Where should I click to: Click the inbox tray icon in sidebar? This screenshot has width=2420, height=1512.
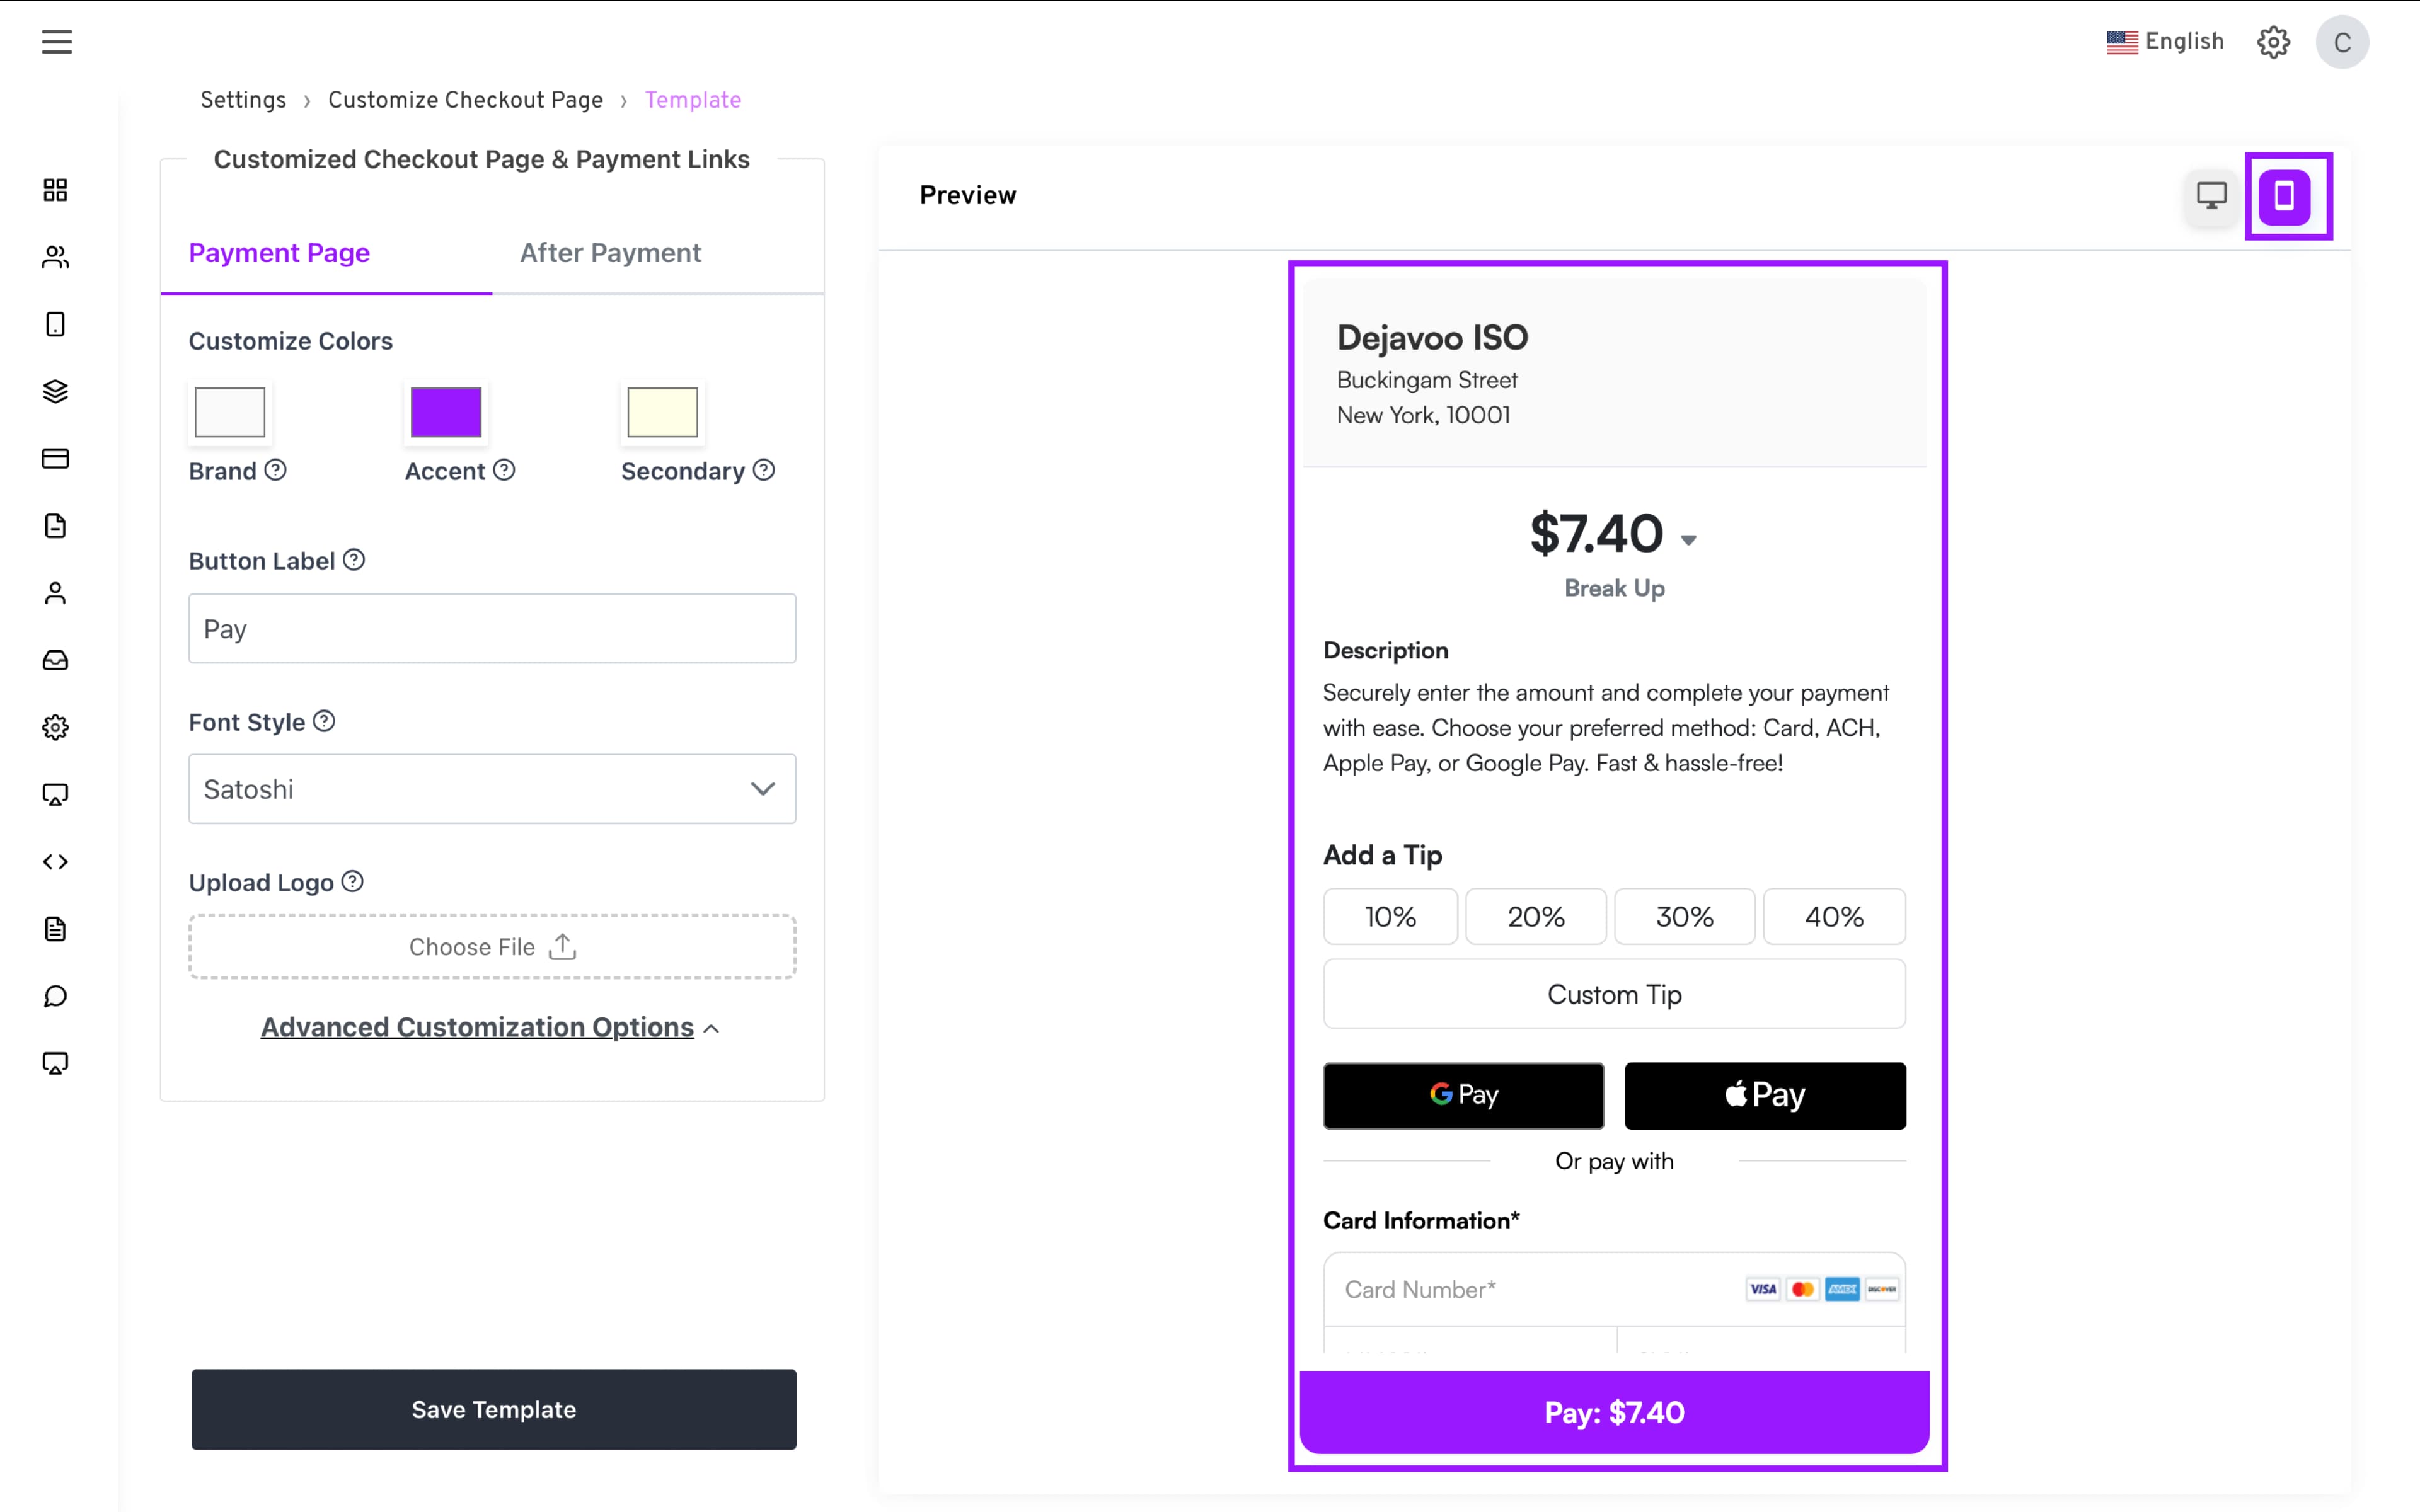click(x=55, y=660)
